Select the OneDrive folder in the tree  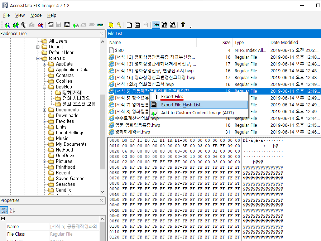coord(65,155)
